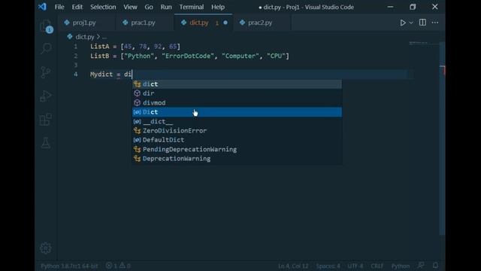Click the "ErrorDotCode" string on line 2
The height and width of the screenshot is (271, 481).
(188, 56)
